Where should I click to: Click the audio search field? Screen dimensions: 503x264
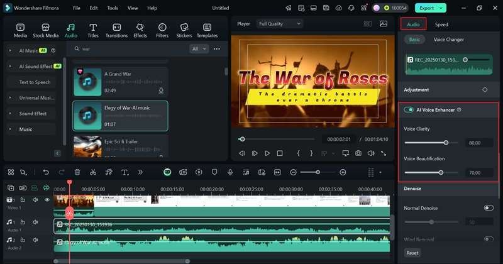[x=130, y=49]
